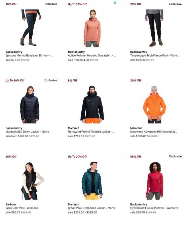This screenshot has height=226, width=185.
Task: View the orange Nordwand Advanced jacket photo
Action: click(154, 105)
